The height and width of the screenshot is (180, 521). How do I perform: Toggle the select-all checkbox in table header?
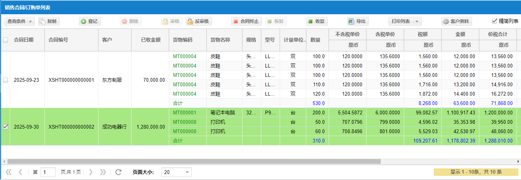pos(5,40)
